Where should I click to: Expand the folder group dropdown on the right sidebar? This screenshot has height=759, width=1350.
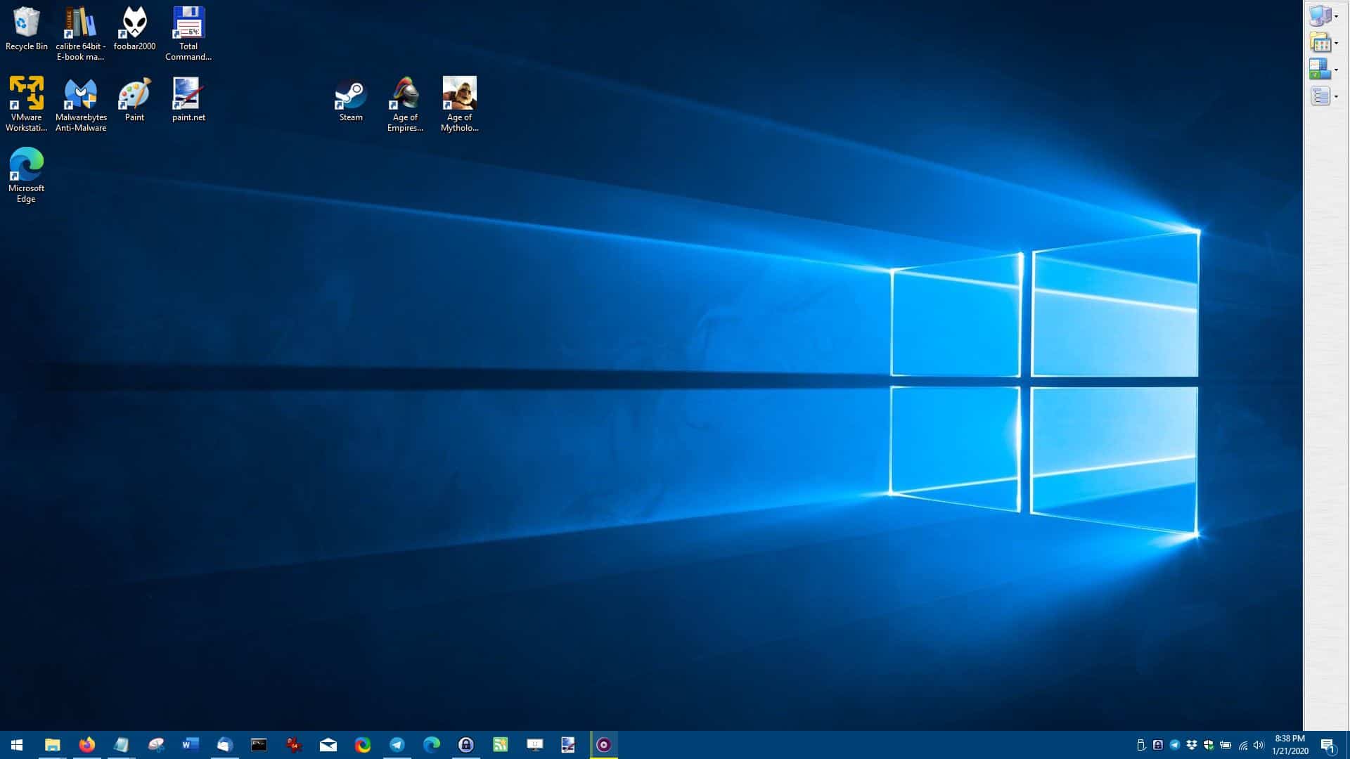(1336, 43)
